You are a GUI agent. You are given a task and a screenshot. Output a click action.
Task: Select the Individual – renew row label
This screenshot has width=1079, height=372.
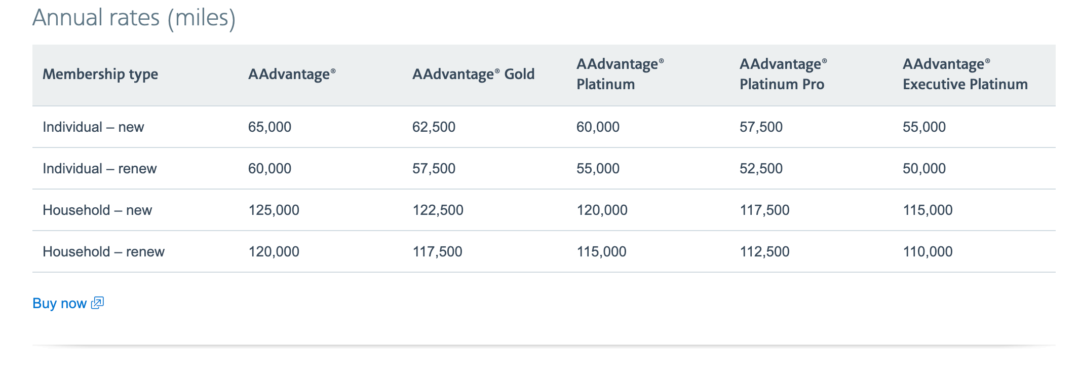[99, 168]
